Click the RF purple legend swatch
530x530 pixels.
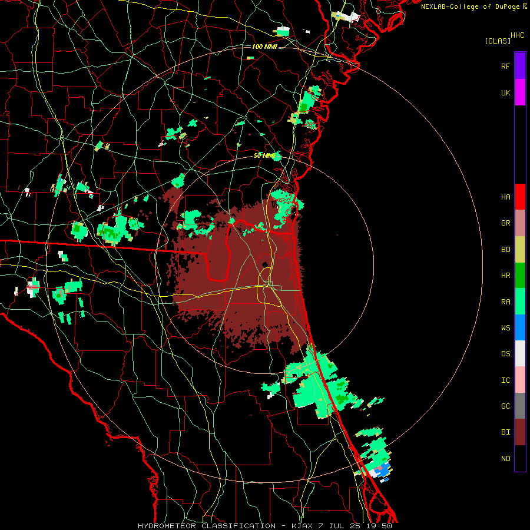pos(520,66)
